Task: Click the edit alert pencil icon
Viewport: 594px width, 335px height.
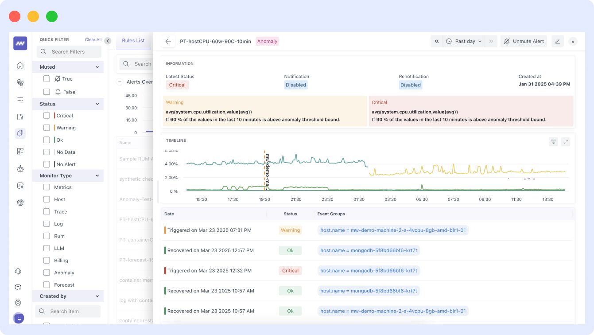Action: click(557, 41)
